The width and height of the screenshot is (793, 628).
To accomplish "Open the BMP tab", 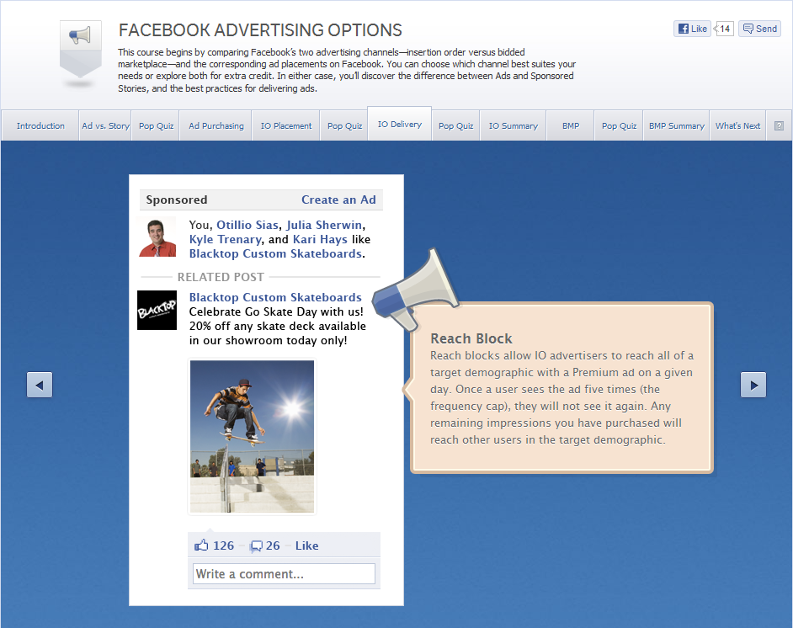I will pos(571,126).
